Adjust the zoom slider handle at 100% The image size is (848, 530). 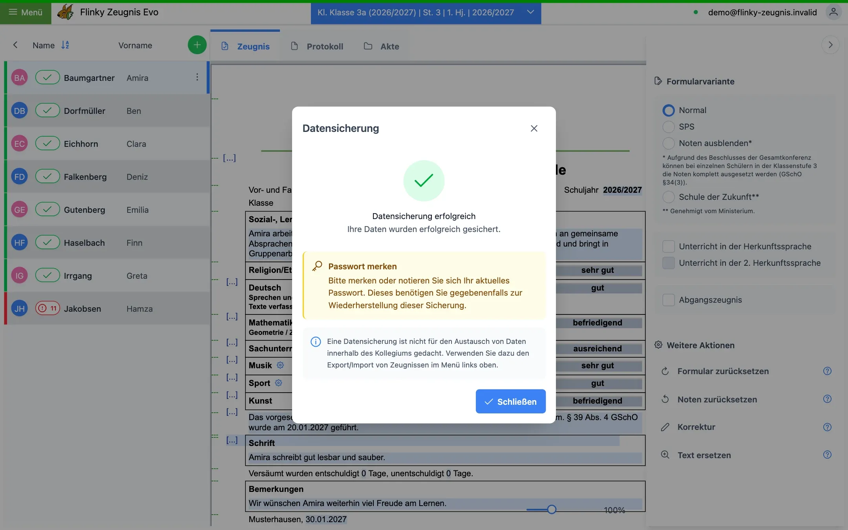coord(551,510)
